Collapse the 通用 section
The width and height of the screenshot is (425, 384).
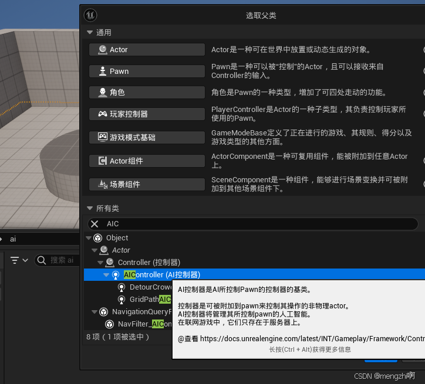pos(90,32)
